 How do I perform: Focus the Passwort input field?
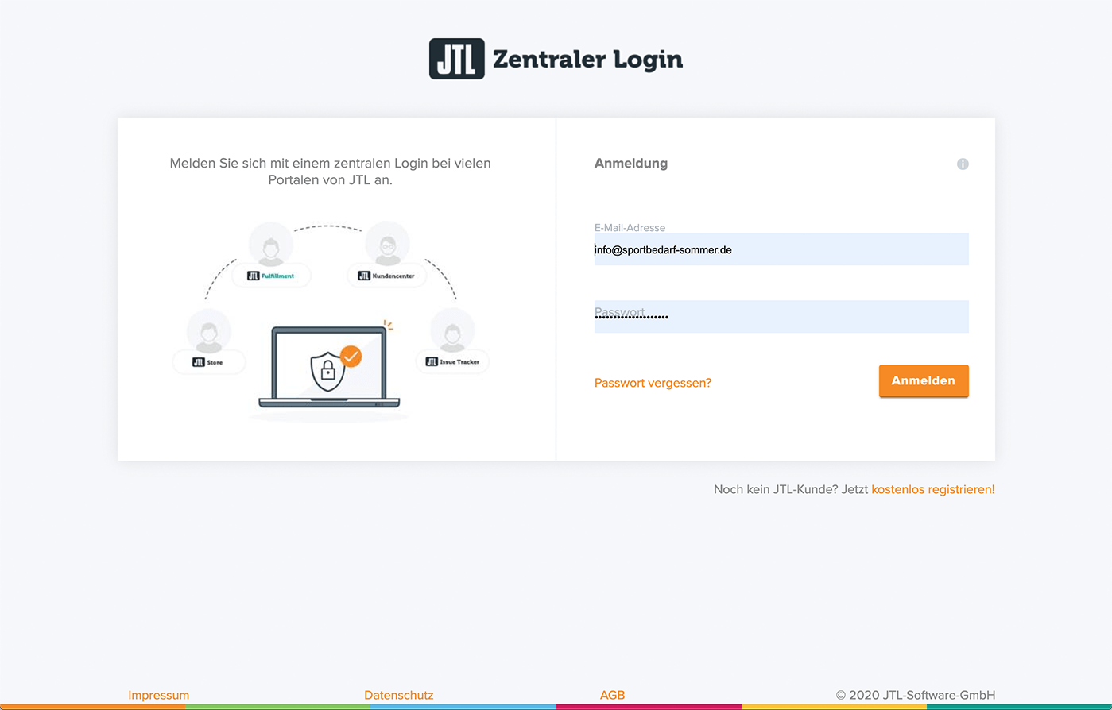[781, 316]
